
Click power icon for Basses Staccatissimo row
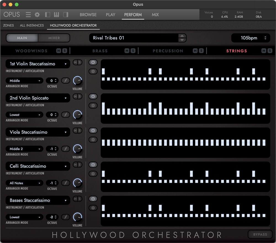[93, 199]
